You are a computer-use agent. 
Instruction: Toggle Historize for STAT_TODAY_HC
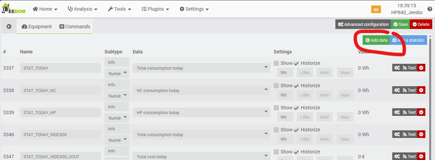296,86
